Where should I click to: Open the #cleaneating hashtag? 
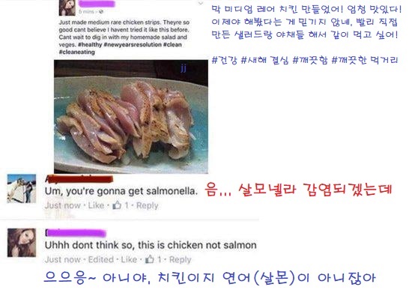(x=77, y=52)
